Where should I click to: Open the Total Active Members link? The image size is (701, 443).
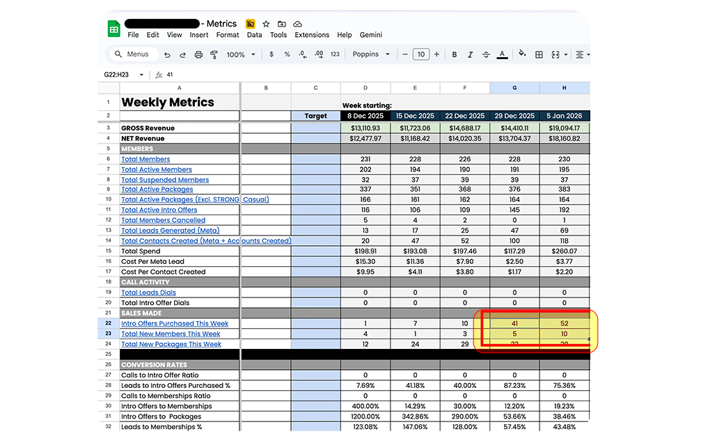coord(157,169)
